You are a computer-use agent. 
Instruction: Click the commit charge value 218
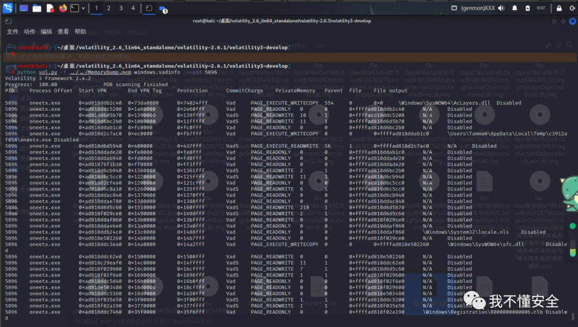(x=305, y=208)
